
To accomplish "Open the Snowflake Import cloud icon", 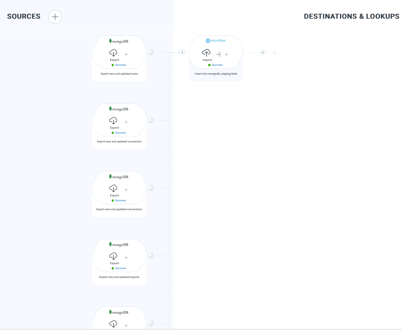I will pyautogui.click(x=207, y=53).
